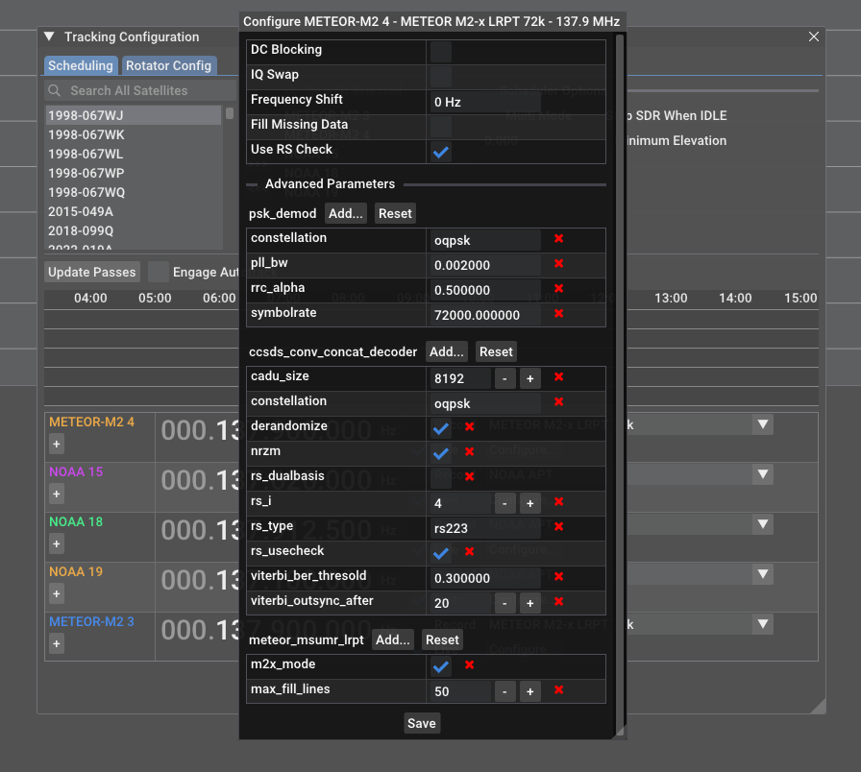Decrease viterbi_outsync_after value

pos(504,603)
